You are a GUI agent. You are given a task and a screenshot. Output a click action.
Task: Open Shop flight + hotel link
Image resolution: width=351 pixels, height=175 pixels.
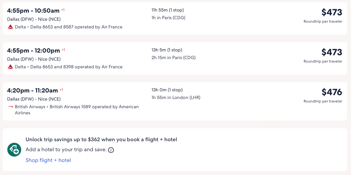coord(48,160)
